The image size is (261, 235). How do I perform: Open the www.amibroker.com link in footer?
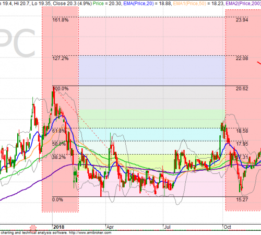[x=90, y=232]
